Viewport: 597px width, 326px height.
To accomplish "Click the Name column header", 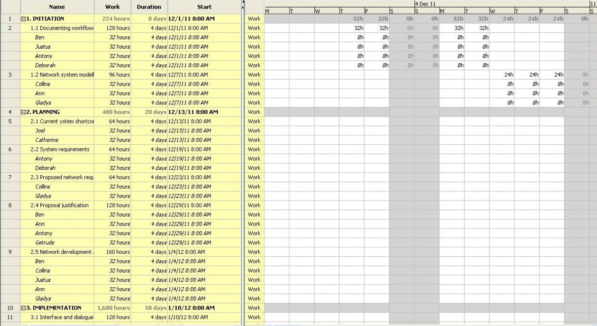I will pyautogui.click(x=57, y=7).
